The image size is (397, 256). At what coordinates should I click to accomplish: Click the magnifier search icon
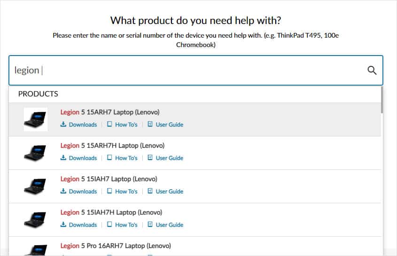click(x=372, y=70)
